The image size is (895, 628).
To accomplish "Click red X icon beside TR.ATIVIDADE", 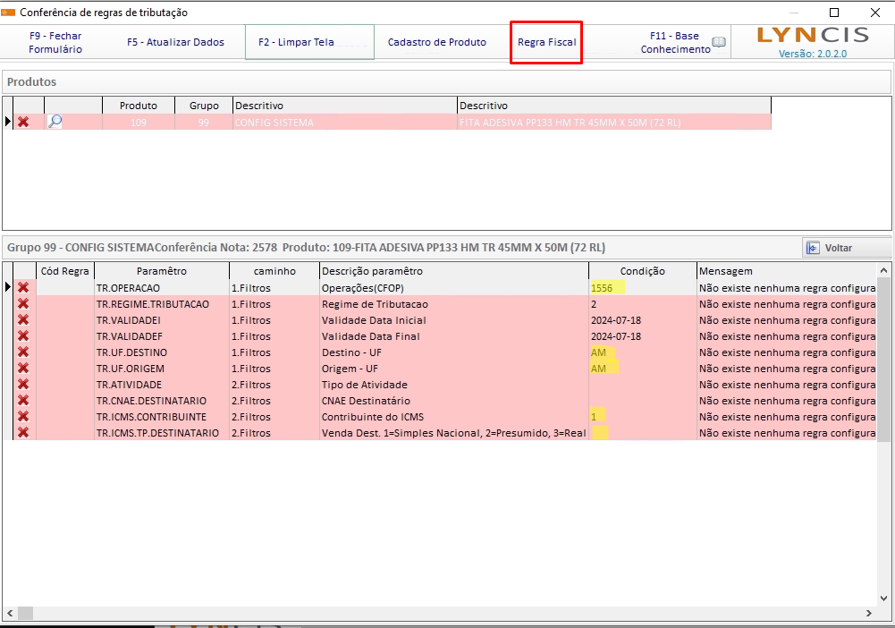I will pos(23,385).
